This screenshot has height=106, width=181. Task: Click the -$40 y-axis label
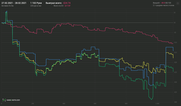pyautogui.click(x=175, y=102)
